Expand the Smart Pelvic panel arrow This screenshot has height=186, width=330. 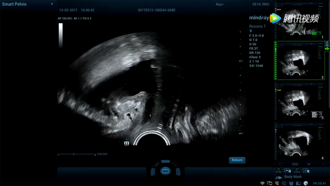click(52, 4)
